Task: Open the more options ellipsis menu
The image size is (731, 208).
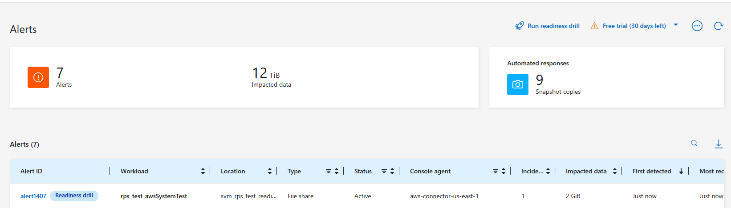Action: [x=697, y=26]
